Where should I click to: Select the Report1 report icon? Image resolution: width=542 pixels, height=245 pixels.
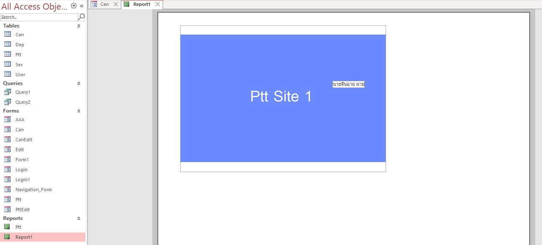[x=7, y=237]
